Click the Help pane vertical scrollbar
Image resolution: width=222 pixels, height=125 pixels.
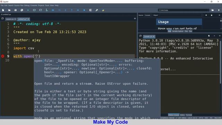click(221, 24)
